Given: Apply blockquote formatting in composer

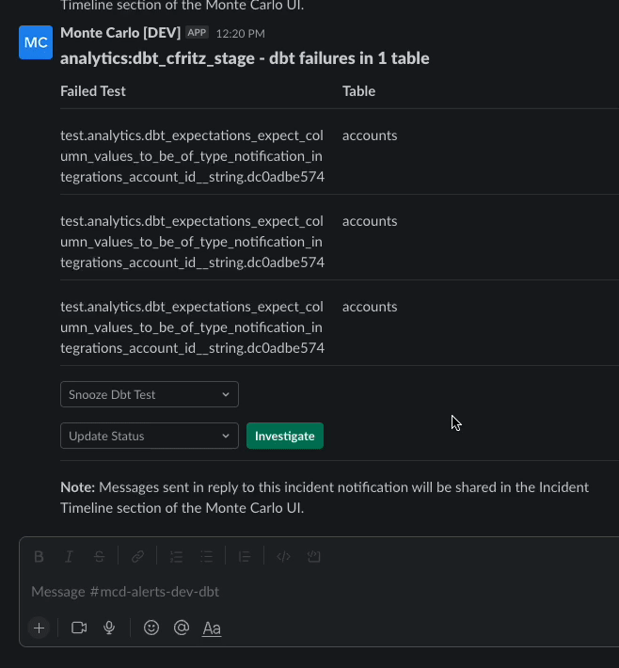Looking at the screenshot, I should 245,556.
